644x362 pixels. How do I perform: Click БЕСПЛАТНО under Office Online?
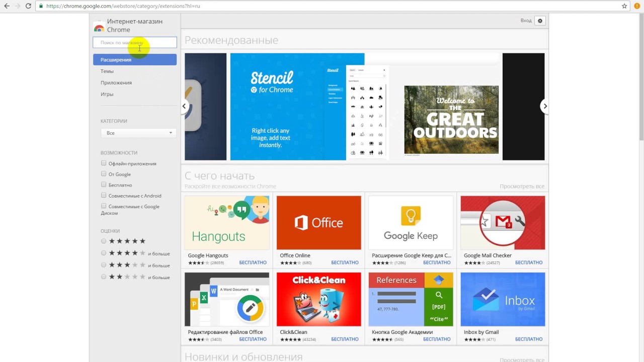click(x=345, y=262)
